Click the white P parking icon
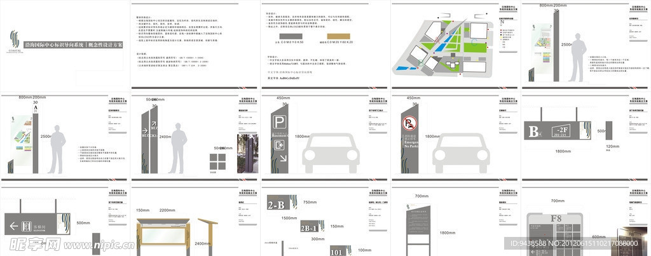The width and height of the screenshot is (651, 256). point(279,123)
